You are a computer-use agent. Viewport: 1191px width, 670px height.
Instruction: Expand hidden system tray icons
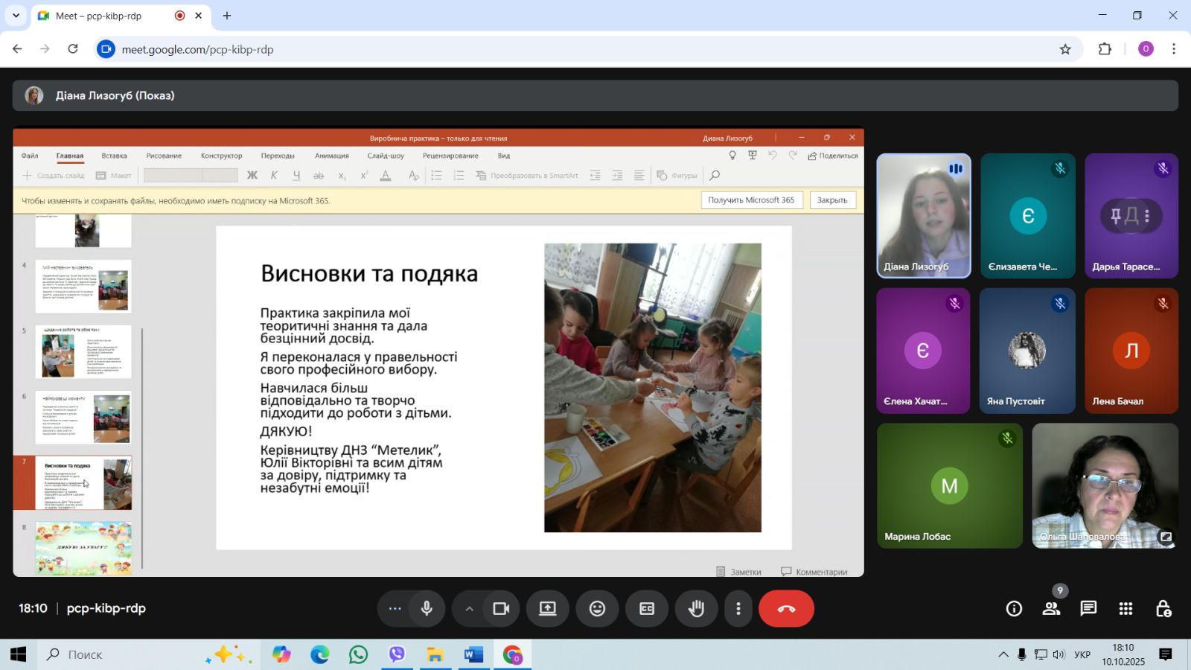tap(1003, 655)
